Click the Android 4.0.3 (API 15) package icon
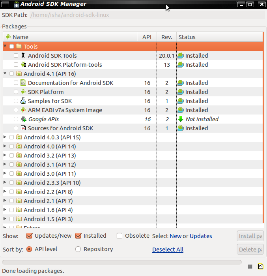Image resolution: width=267 pixels, height=276 pixels. 19,137
